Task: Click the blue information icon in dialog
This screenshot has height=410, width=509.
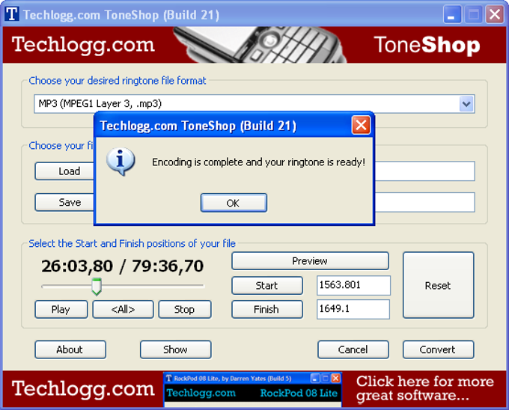Action: coord(121,161)
